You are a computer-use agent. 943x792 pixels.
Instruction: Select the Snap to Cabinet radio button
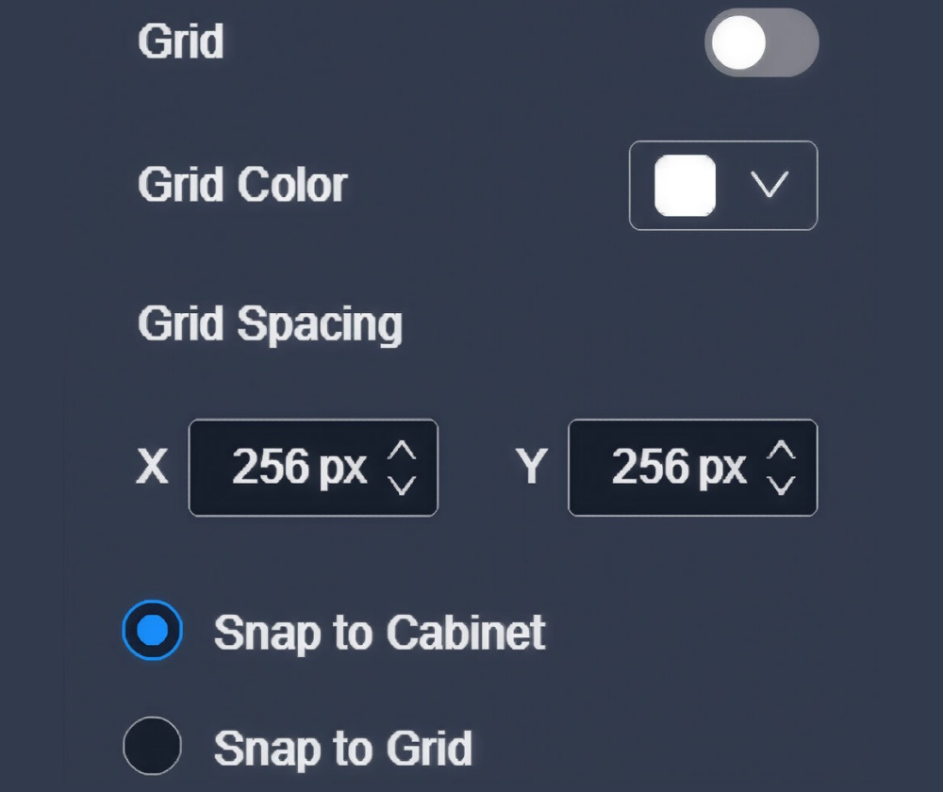pos(152,630)
